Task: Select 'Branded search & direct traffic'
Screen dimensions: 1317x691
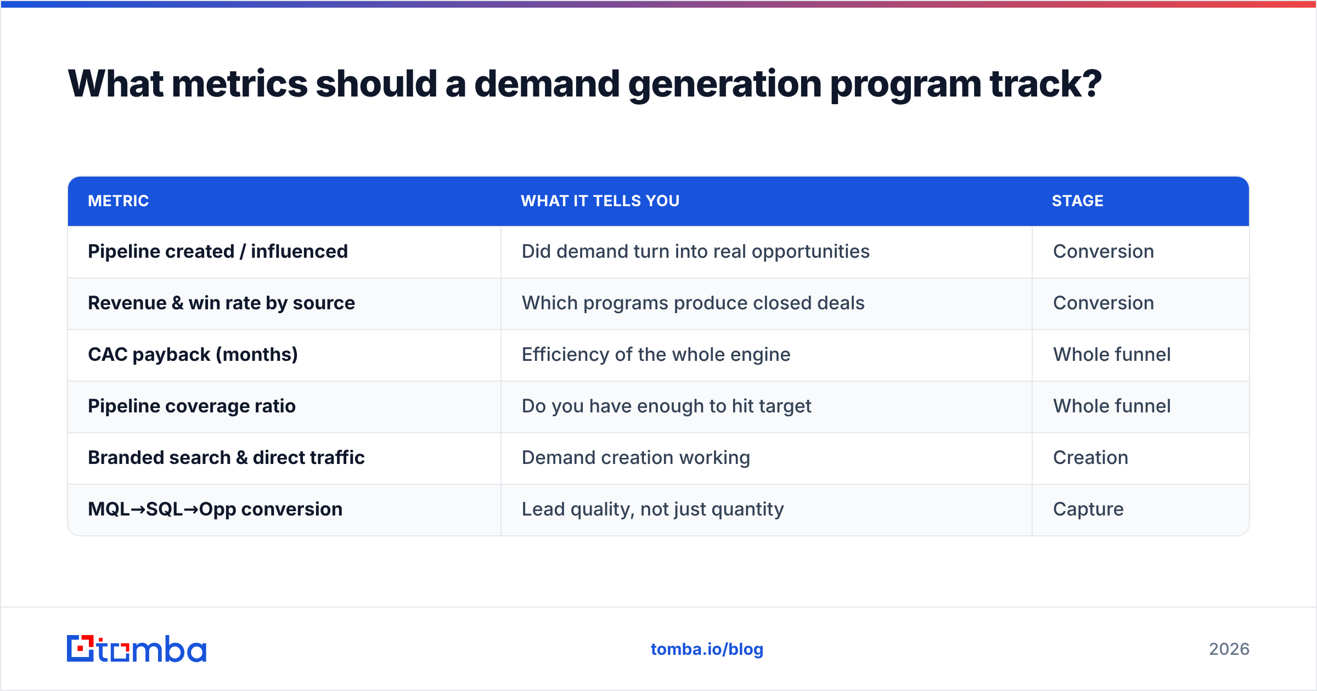Action: click(x=227, y=457)
